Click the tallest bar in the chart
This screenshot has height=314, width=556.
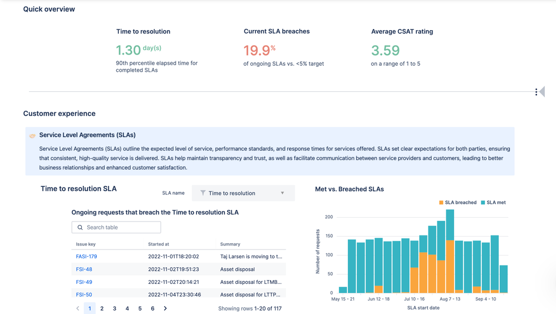(x=450, y=251)
